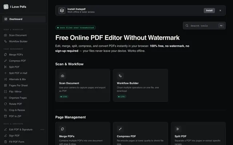Image resolution: width=233 pixels, height=145 pixels.
Task: Click the Organize Pages list icon
Action: tap(5, 98)
